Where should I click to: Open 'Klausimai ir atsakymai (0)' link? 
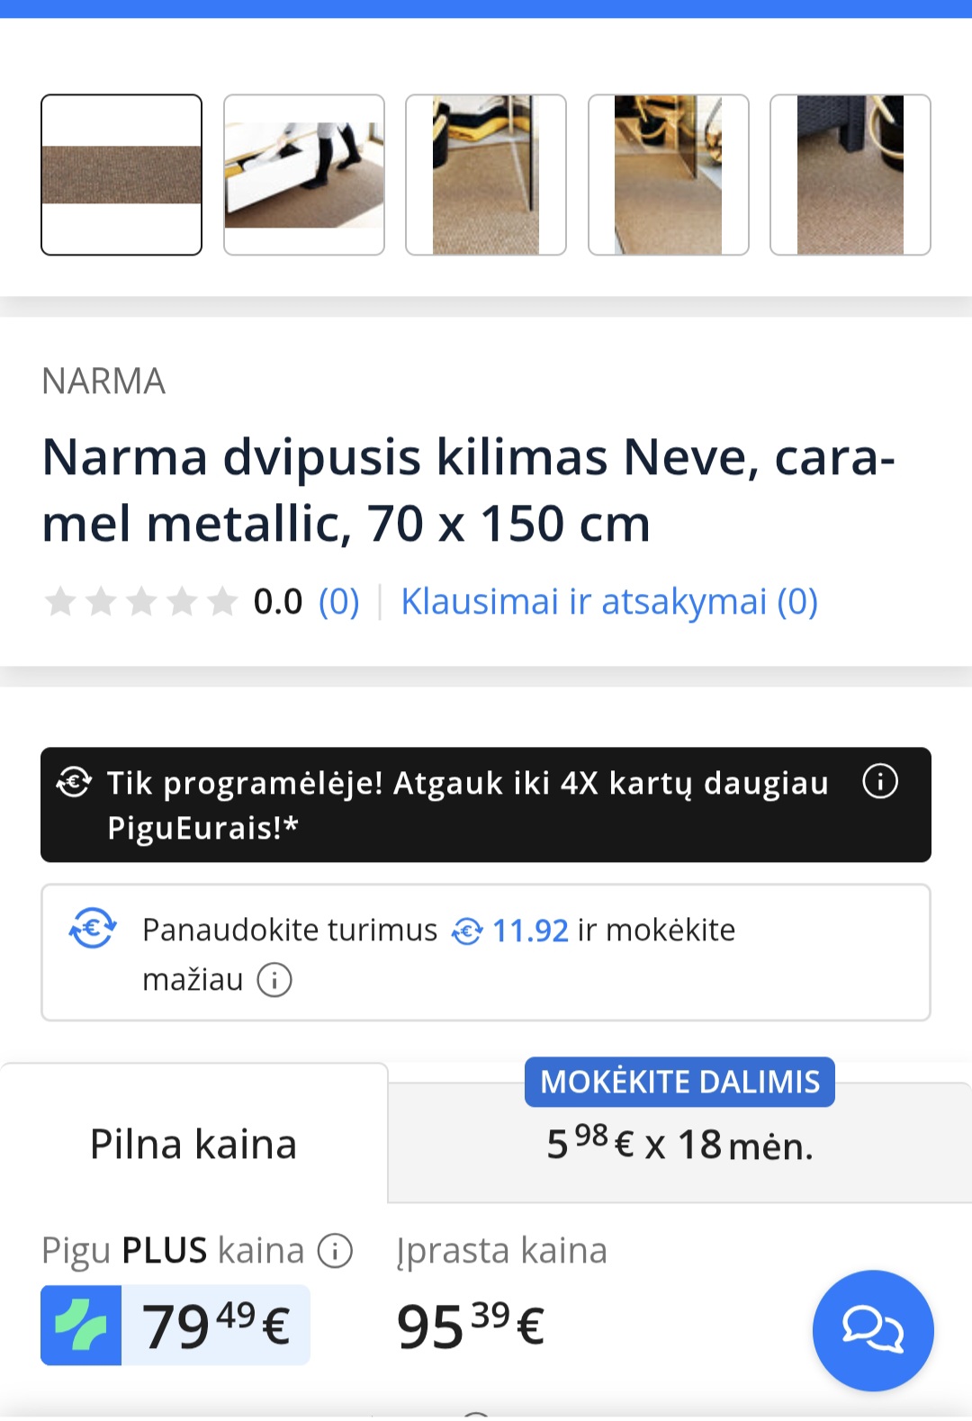point(609,601)
